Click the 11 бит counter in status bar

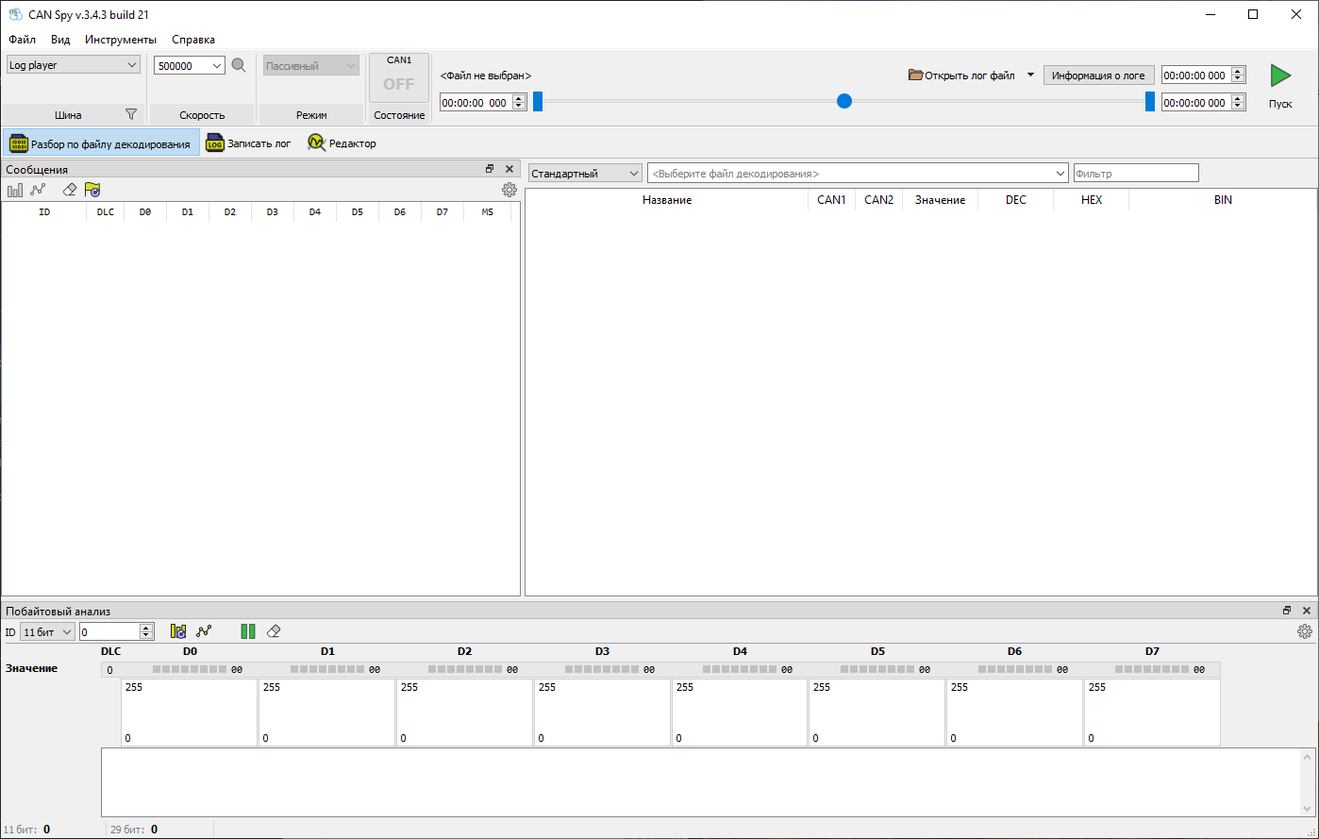point(27,830)
